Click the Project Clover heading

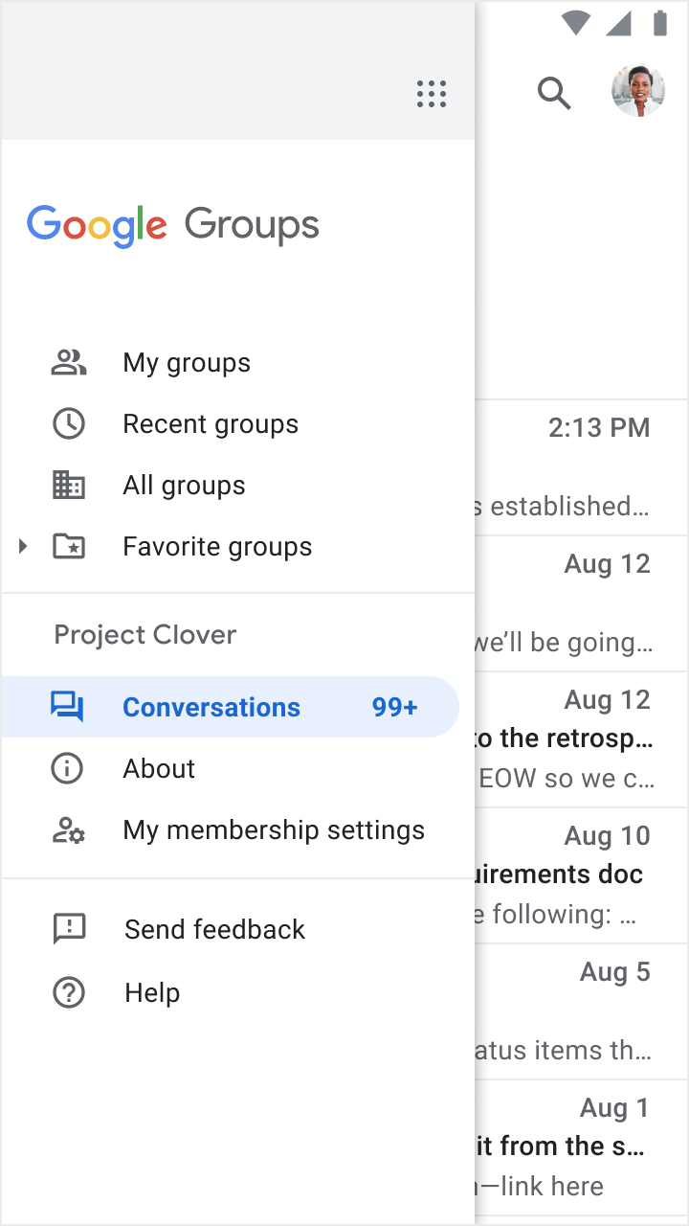pyautogui.click(x=145, y=635)
